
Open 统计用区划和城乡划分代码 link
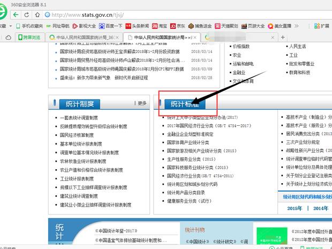click(x=192, y=184)
